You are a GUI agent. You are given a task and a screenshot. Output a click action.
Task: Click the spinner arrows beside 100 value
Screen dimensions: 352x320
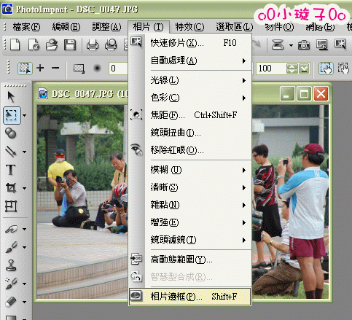pos(292,69)
